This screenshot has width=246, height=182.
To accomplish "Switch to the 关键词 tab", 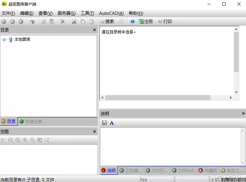I will pos(208,170).
